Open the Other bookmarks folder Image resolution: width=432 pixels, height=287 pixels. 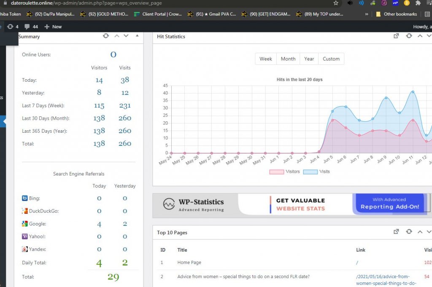point(397,14)
